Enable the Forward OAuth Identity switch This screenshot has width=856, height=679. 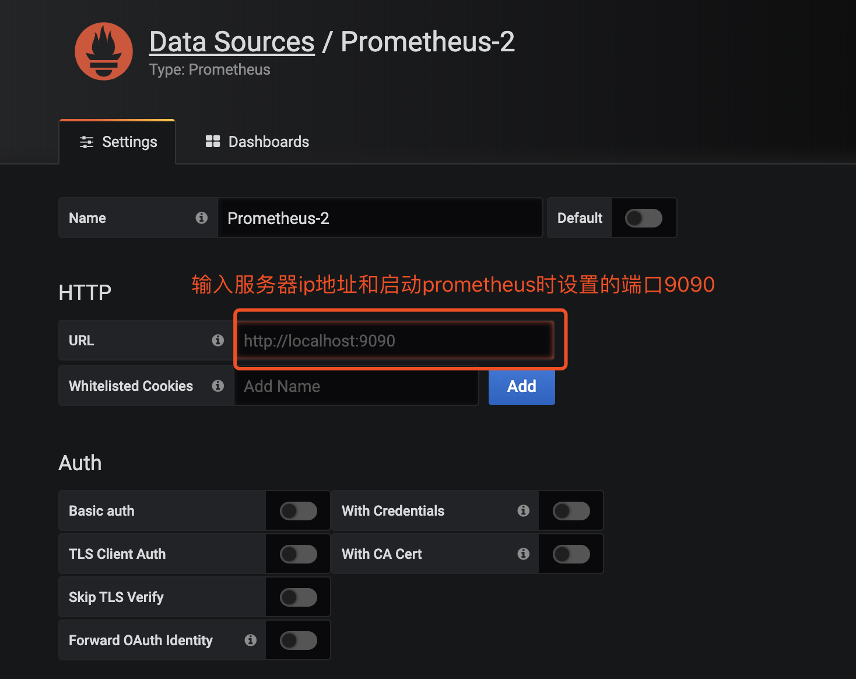click(x=299, y=640)
